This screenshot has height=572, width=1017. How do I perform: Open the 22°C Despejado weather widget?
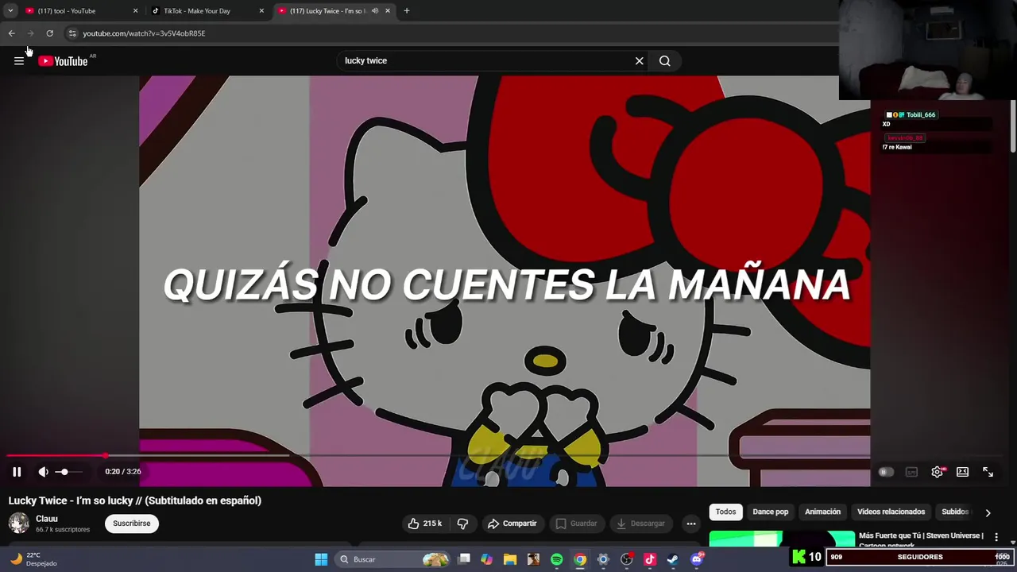click(x=33, y=559)
